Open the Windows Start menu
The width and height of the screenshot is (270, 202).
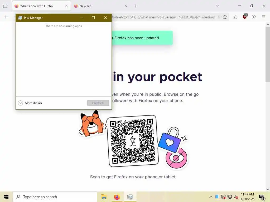pyautogui.click(x=6, y=197)
